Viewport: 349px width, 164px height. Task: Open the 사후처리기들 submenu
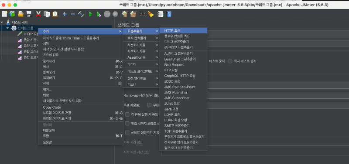click(141, 51)
